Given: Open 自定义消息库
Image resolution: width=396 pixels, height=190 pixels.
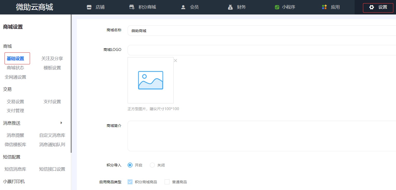Looking at the screenshot, I should coord(52,135).
